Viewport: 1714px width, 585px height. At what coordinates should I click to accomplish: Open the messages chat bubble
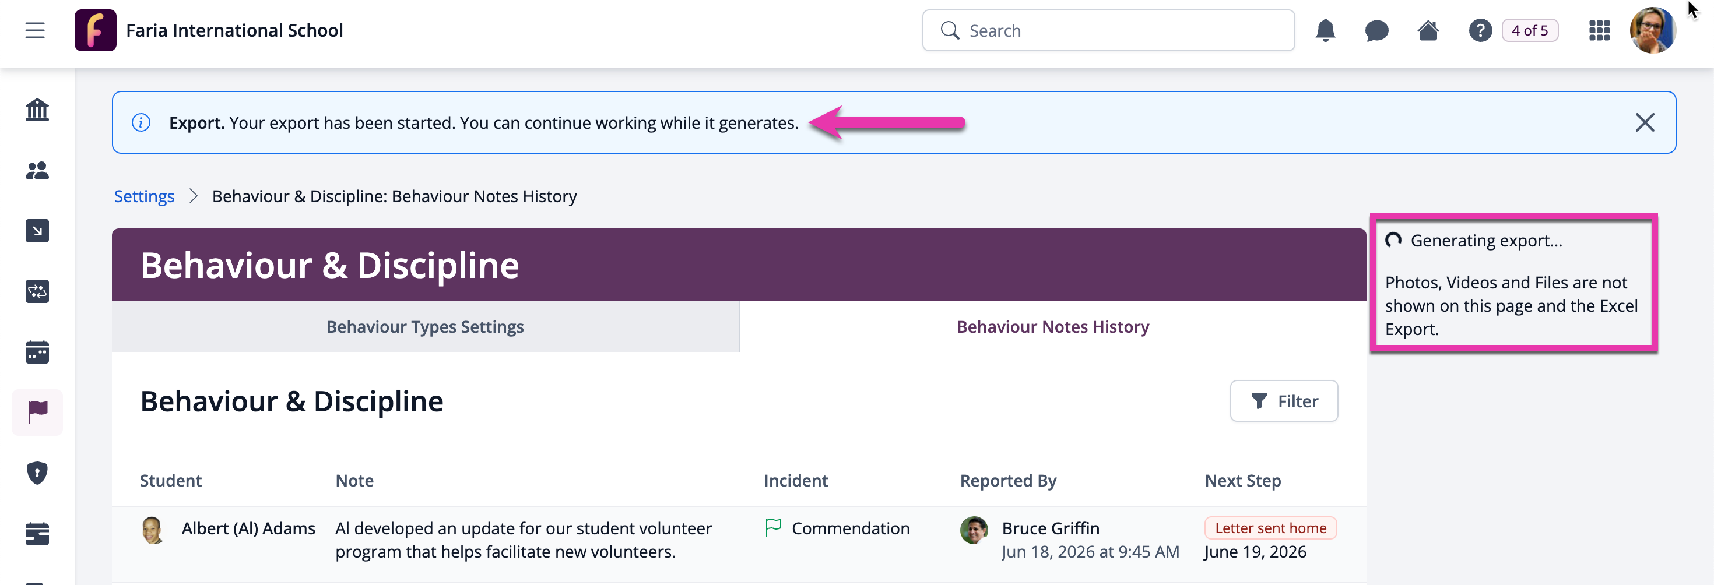1376,30
